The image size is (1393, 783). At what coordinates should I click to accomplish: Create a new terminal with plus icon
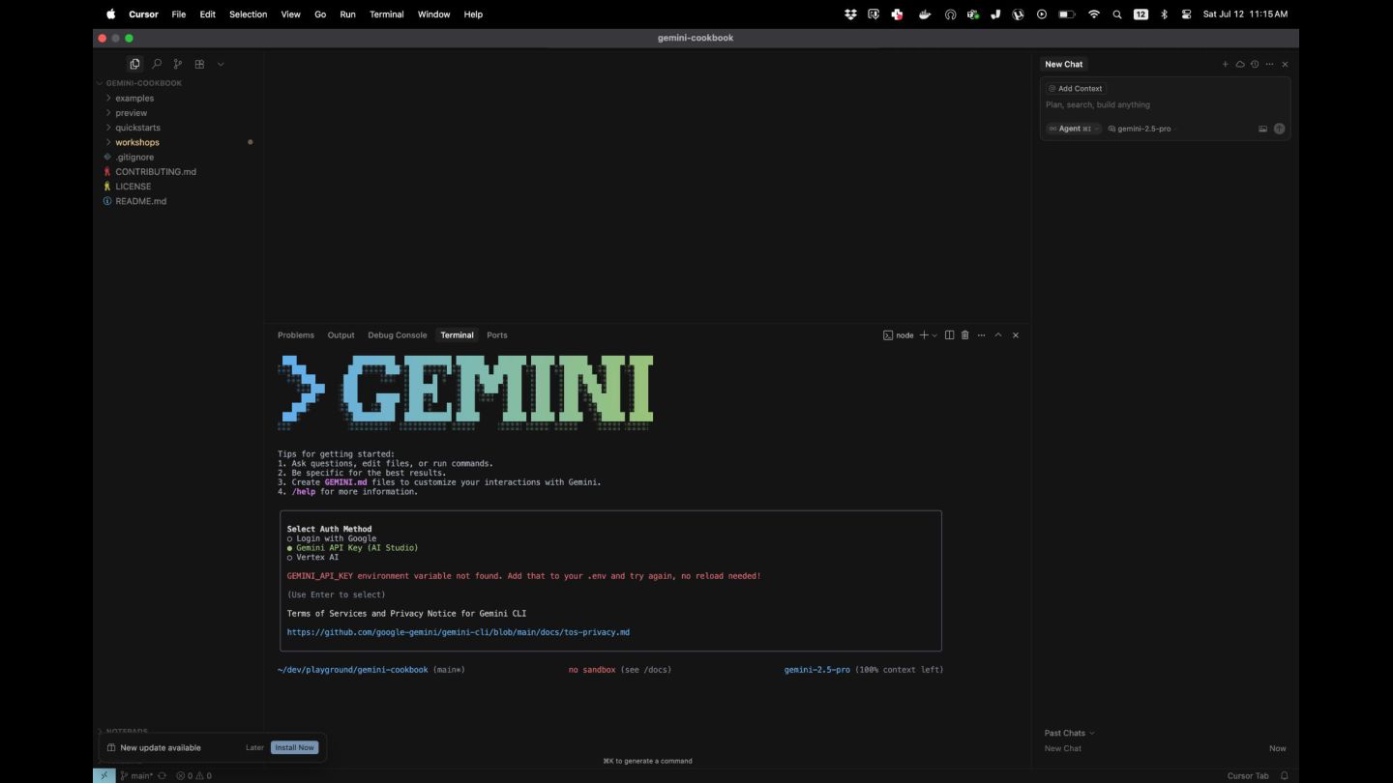point(924,335)
